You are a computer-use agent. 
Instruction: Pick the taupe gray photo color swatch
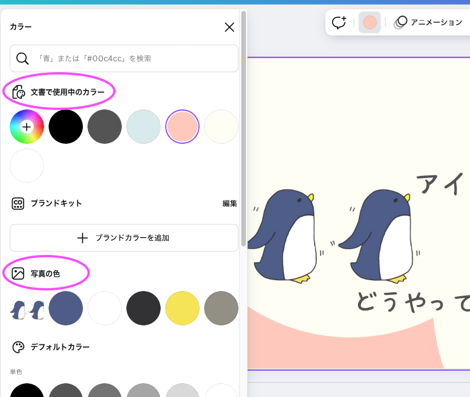221,308
